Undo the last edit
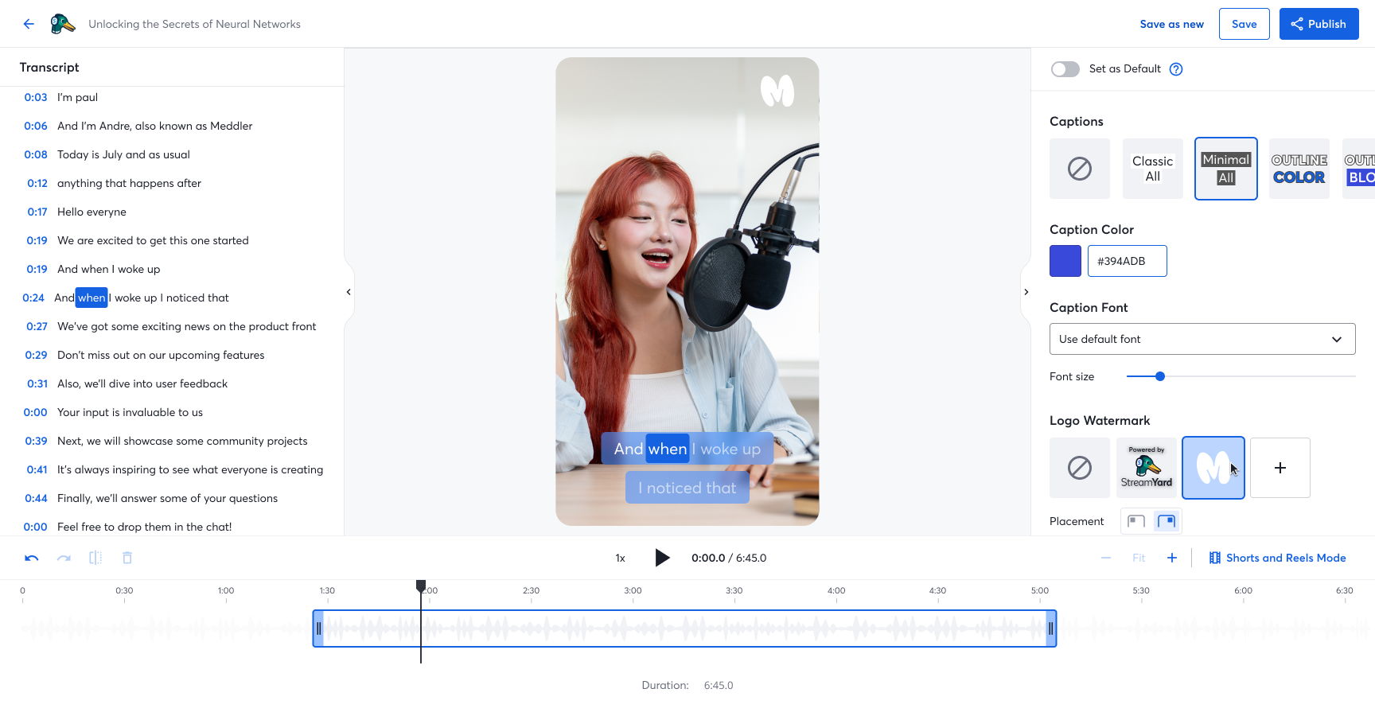The image size is (1375, 716). pyautogui.click(x=31, y=558)
